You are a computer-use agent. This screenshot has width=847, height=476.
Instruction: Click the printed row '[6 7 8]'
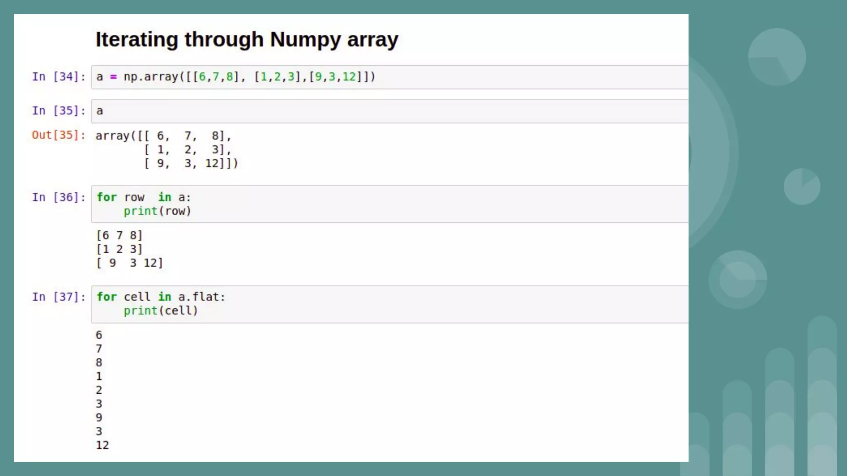pyautogui.click(x=119, y=236)
